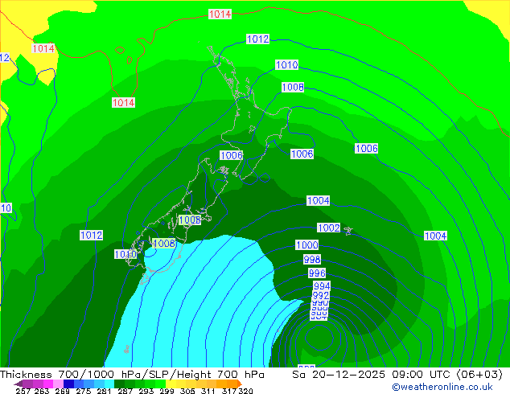Click the orange arrow at legend's right end
510x394 pixels.
(x=240, y=384)
